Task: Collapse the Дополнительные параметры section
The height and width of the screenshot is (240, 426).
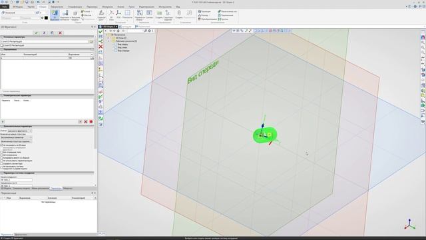Action: 2,126
